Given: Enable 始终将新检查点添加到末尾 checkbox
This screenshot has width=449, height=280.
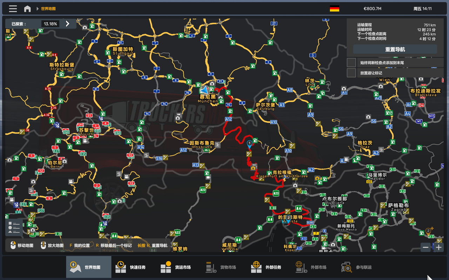Looking at the screenshot, I should (351, 63).
